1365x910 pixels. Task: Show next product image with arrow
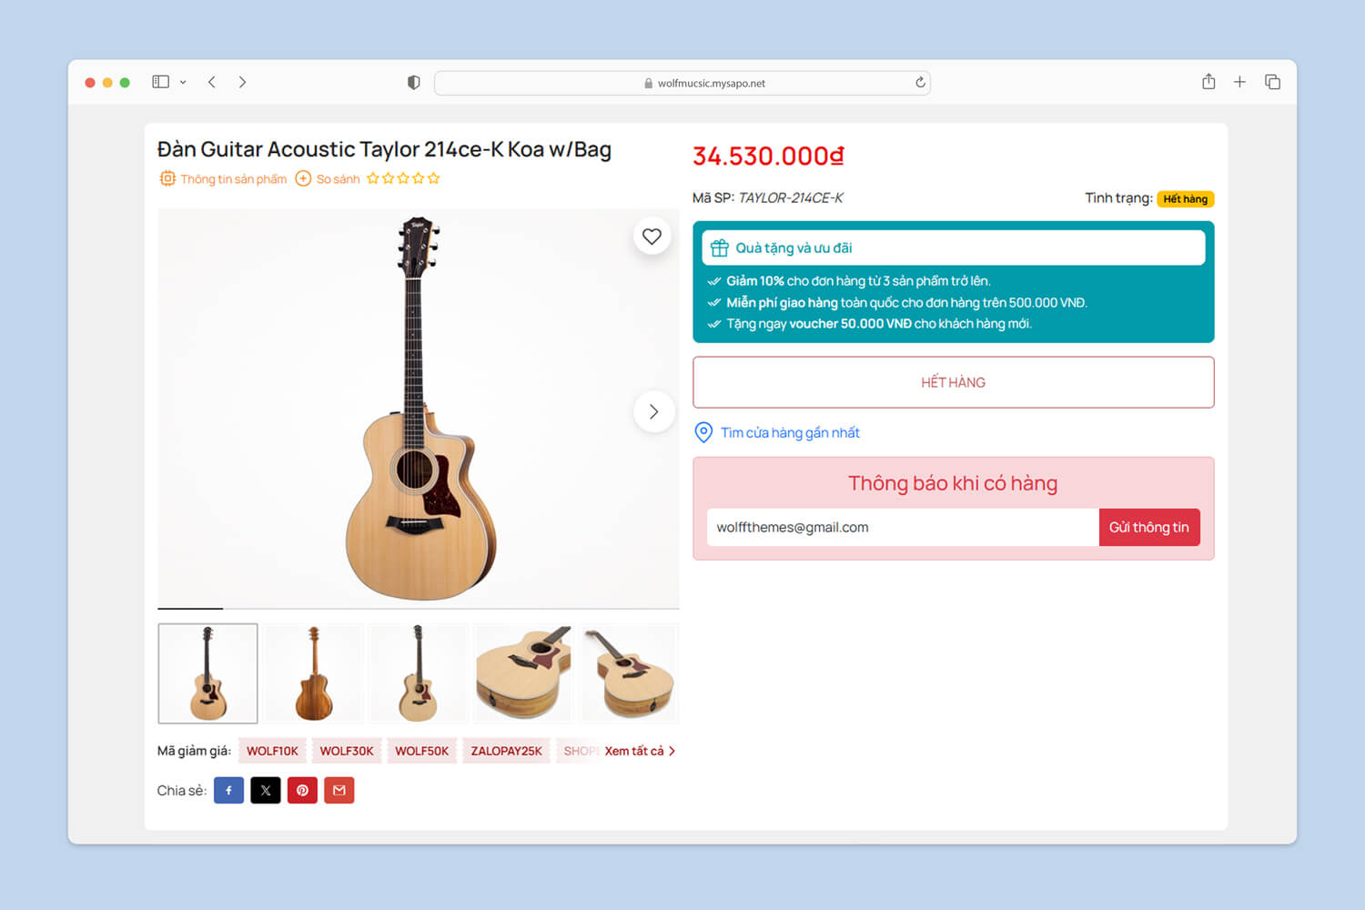[653, 412]
